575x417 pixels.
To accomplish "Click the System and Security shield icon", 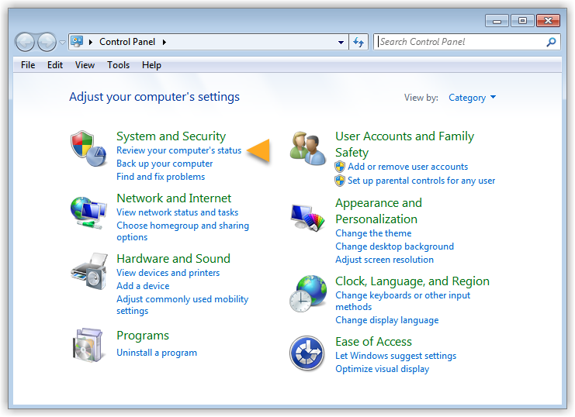I will tap(88, 146).
